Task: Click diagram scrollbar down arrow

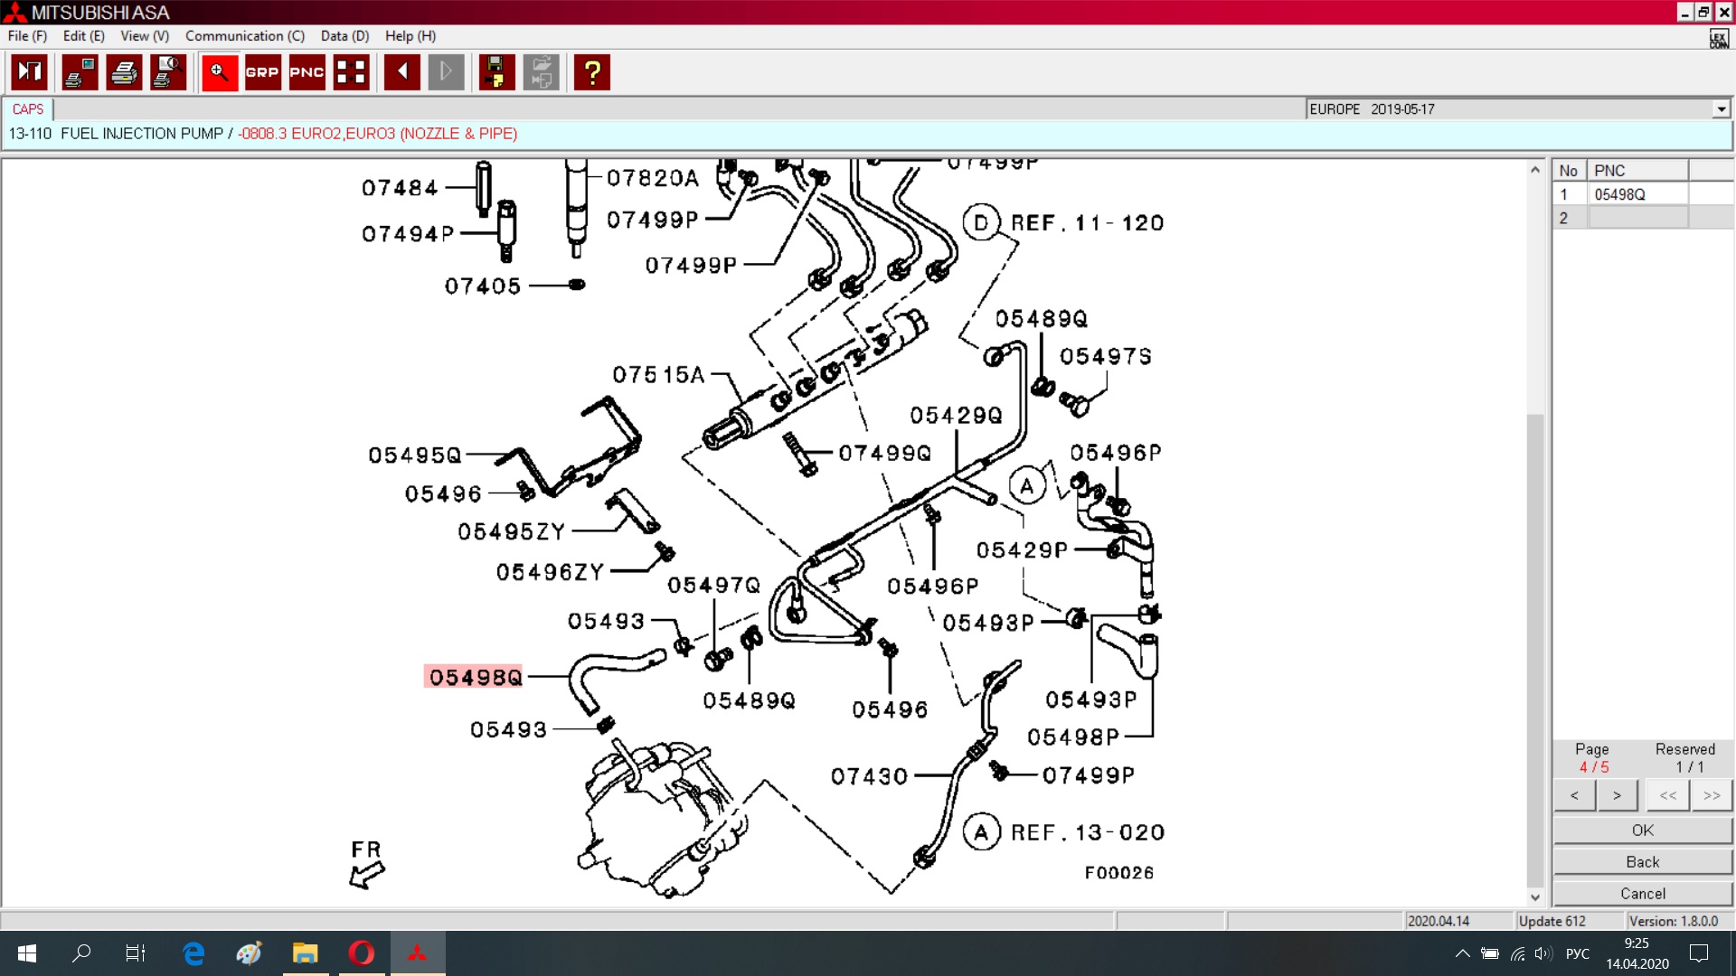Action: pyautogui.click(x=1534, y=897)
